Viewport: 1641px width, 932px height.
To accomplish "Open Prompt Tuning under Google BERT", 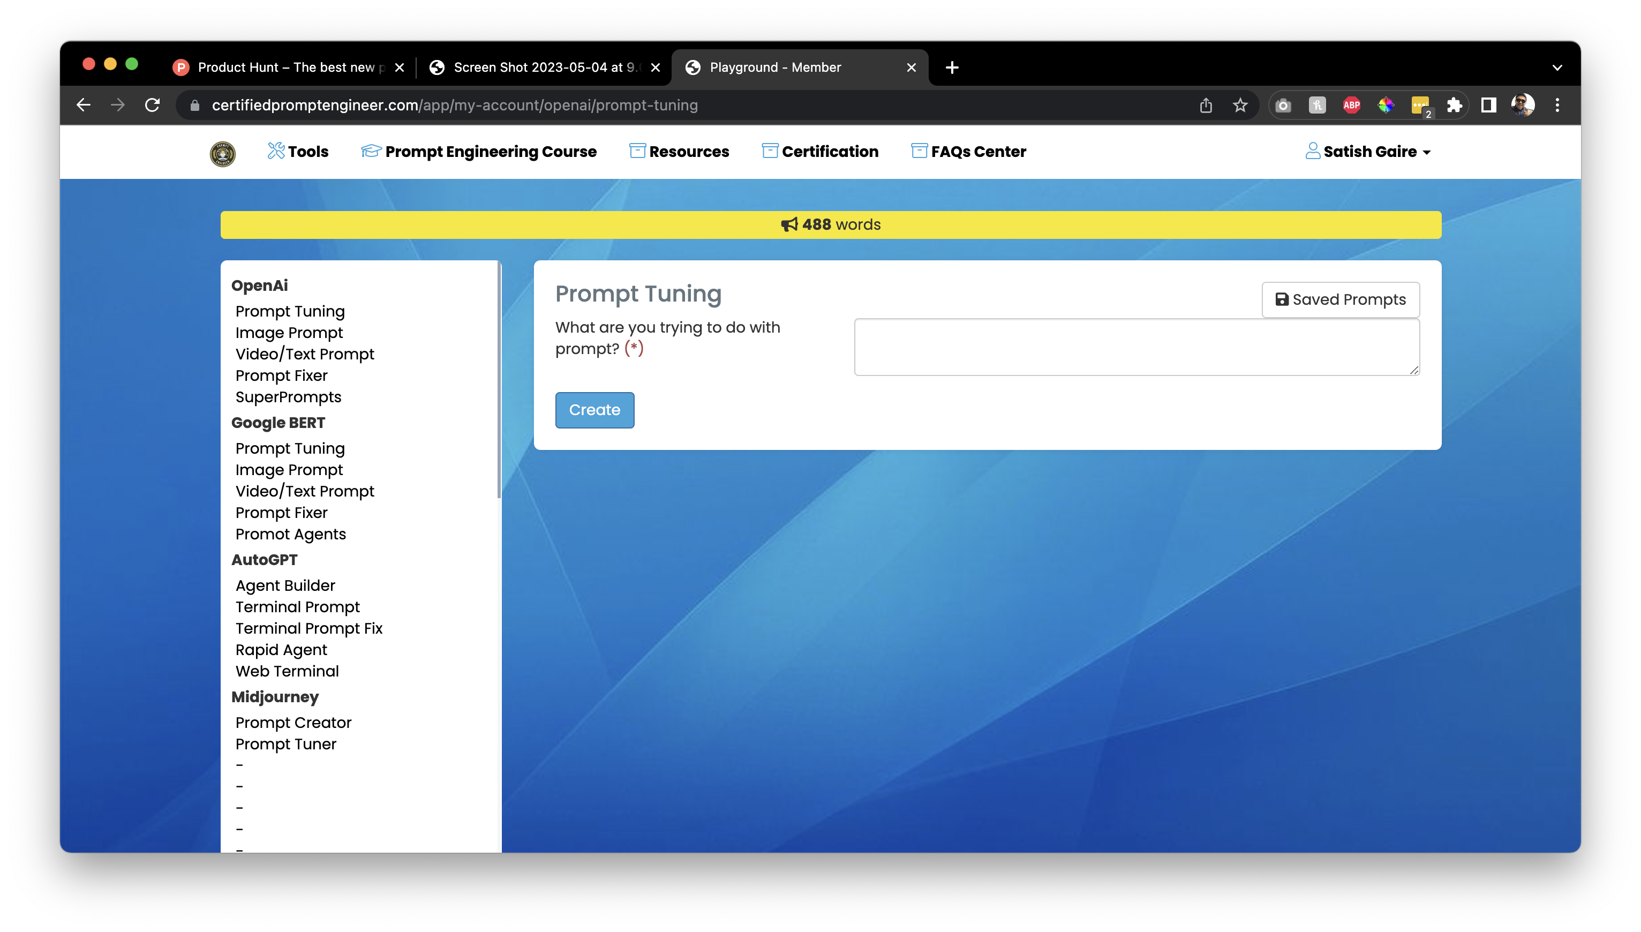I will [x=290, y=448].
